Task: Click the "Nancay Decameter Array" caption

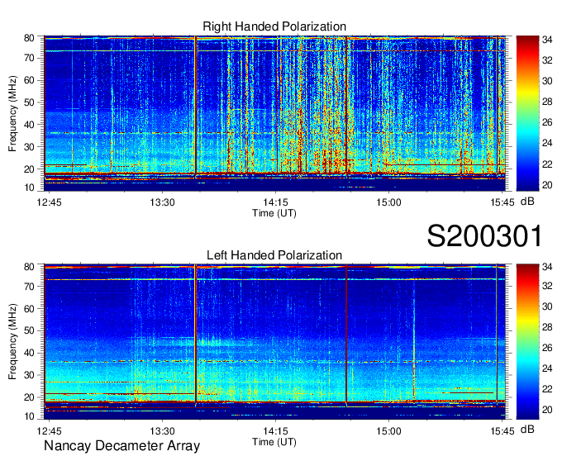Action: pyautogui.click(x=121, y=445)
